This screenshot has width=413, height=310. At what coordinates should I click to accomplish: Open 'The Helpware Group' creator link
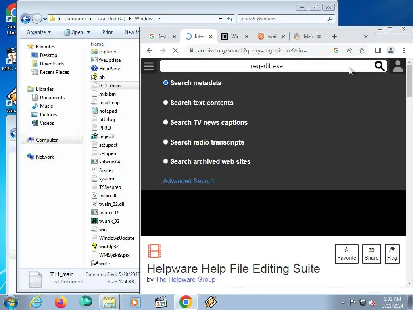click(185, 279)
